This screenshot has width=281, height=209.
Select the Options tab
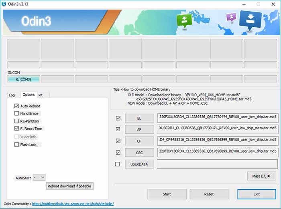(29, 94)
